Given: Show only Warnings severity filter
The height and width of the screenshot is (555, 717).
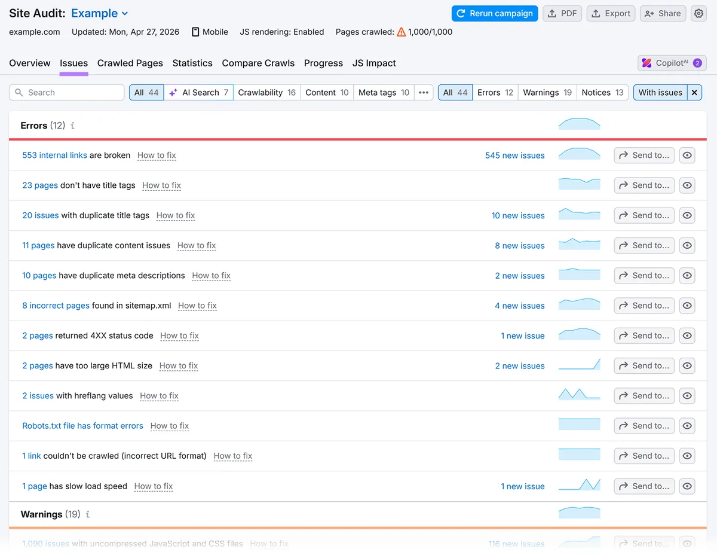Looking at the screenshot, I should pos(547,92).
